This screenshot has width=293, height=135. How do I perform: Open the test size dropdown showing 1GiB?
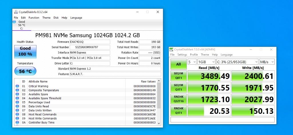pyautogui.click(x=206, y=62)
